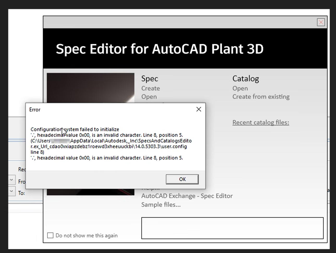
Task: Click the empty box below Sample files
Action: (232, 228)
